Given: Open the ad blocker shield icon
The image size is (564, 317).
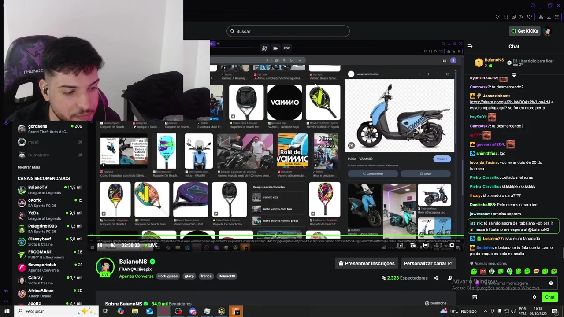Looking at the screenshot, I should click(x=514, y=17).
